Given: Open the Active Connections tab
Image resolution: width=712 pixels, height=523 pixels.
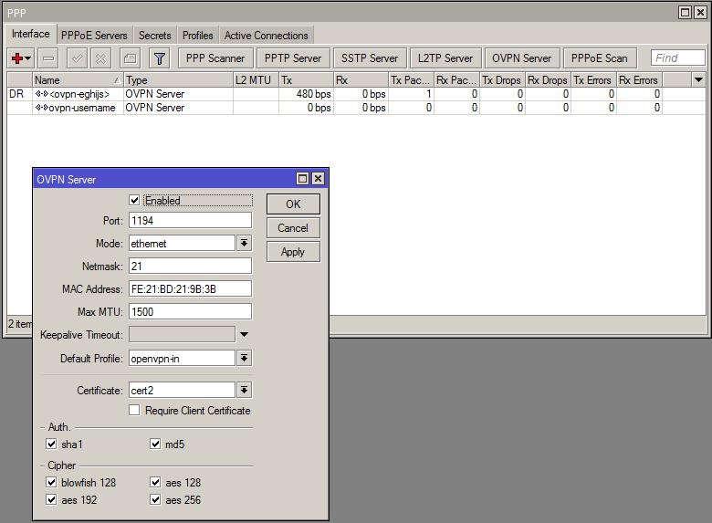Looking at the screenshot, I should coord(266,36).
